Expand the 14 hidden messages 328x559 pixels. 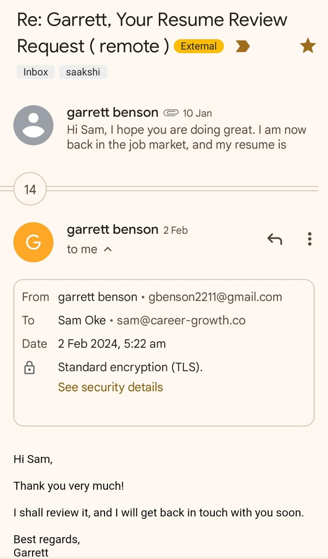(x=30, y=189)
